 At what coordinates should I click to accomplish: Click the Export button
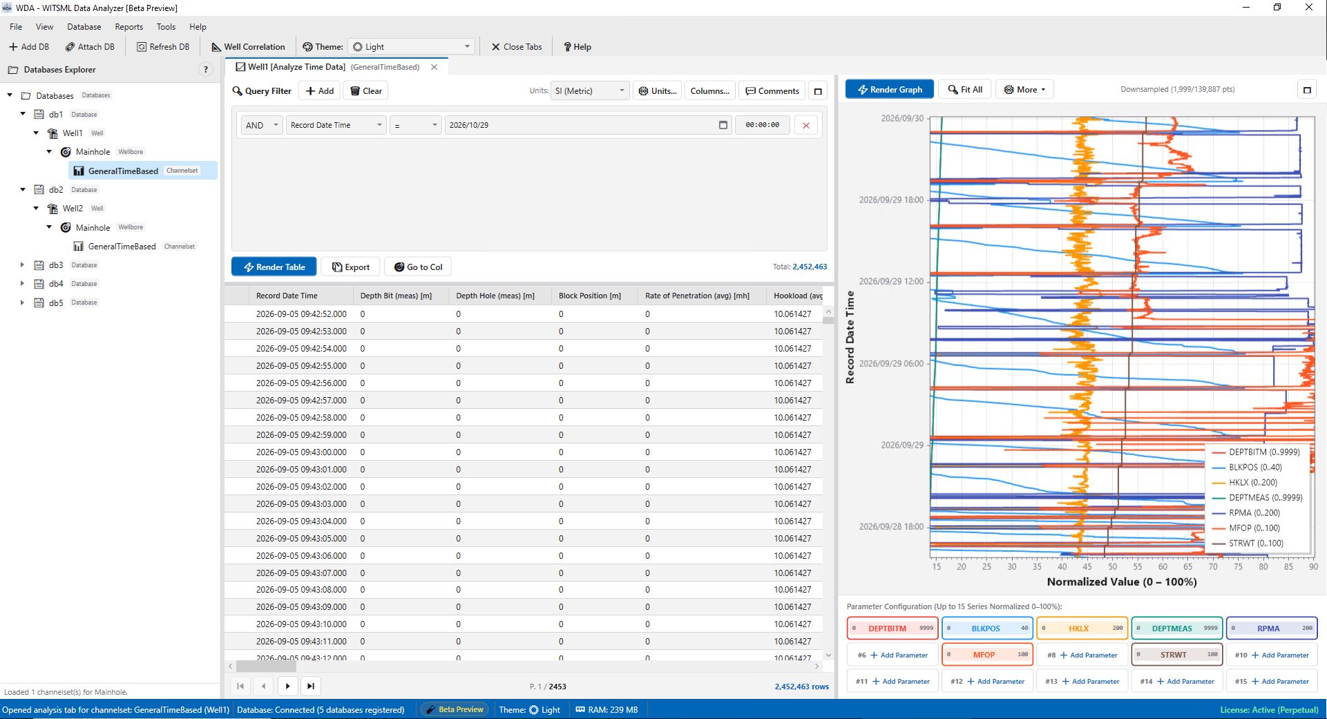point(351,267)
